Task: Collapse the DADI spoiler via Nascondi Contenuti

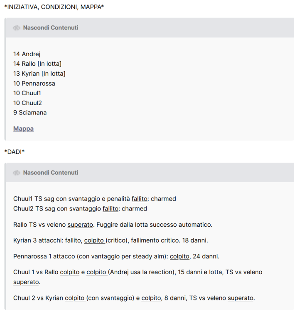Action: [x=50, y=173]
